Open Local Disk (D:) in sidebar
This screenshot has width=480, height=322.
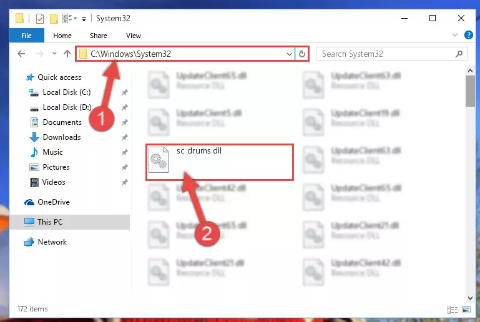tap(67, 107)
